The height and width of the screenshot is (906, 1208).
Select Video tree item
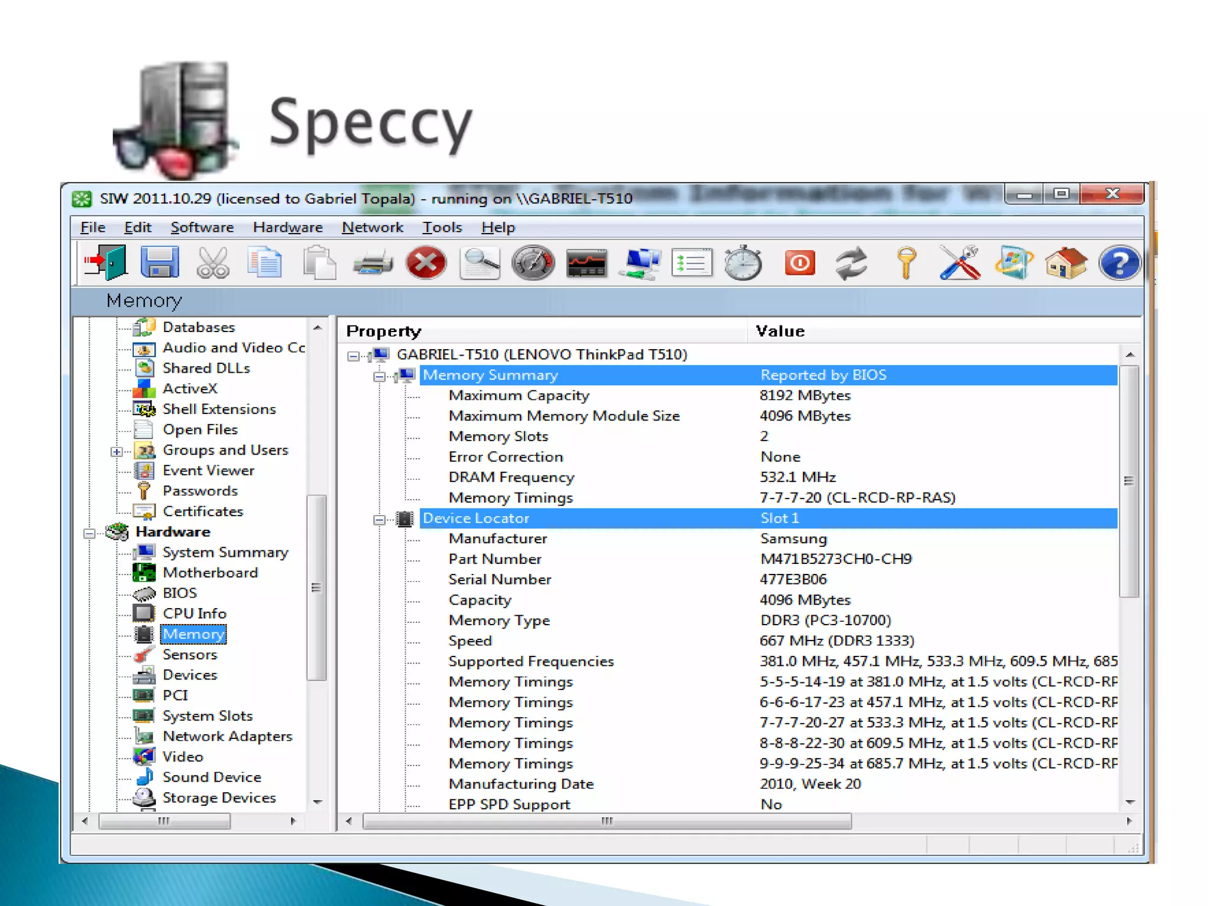tap(183, 757)
